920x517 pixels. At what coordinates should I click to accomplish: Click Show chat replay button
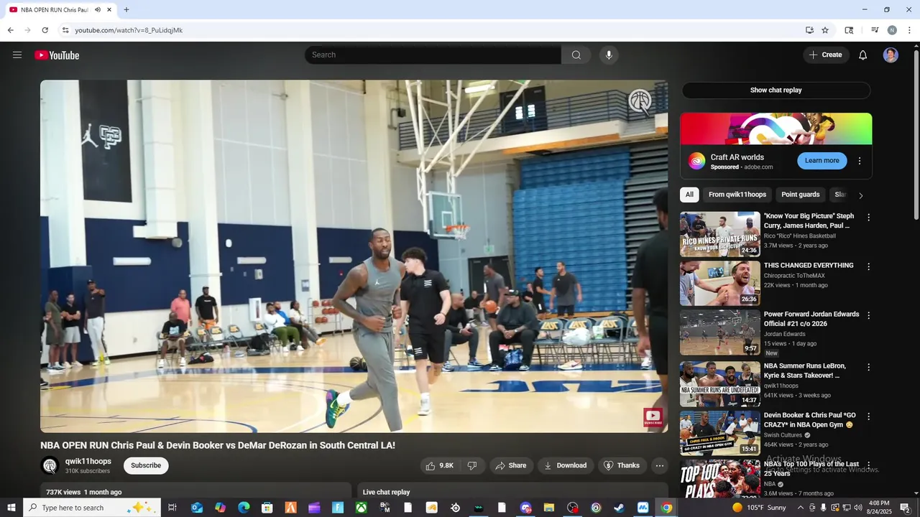(776, 90)
